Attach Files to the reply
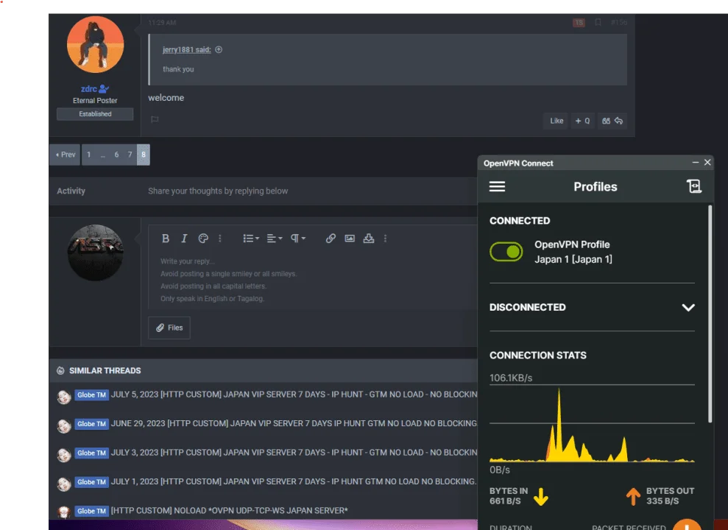The width and height of the screenshot is (728, 530). point(169,328)
